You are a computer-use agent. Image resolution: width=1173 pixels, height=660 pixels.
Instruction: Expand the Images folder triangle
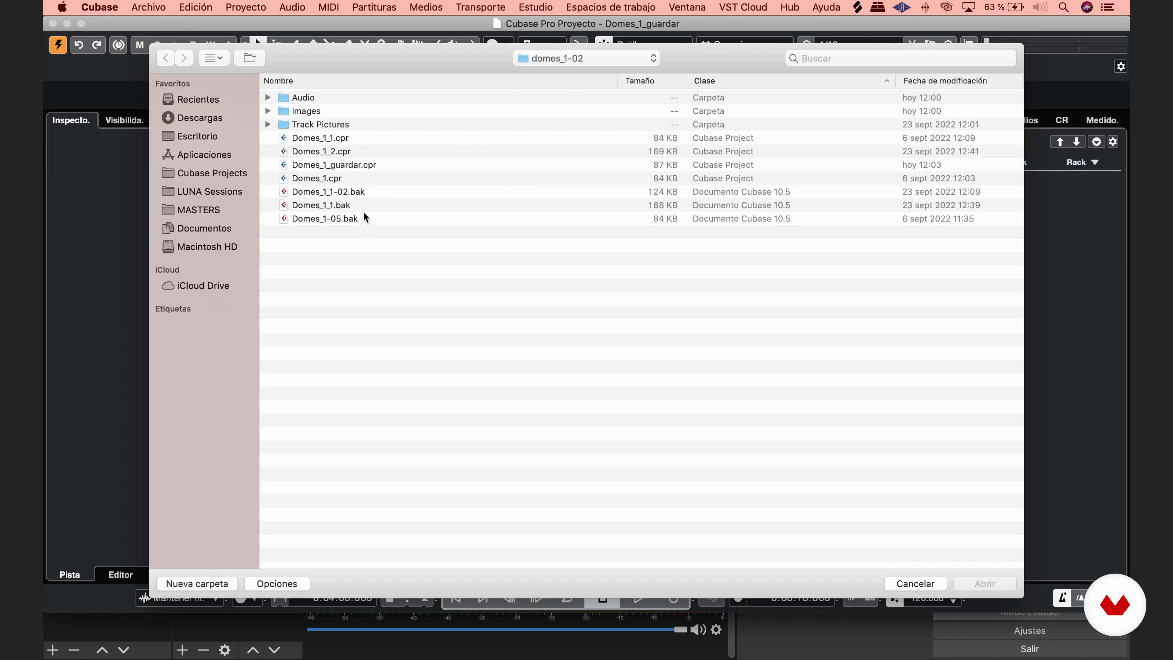click(268, 111)
